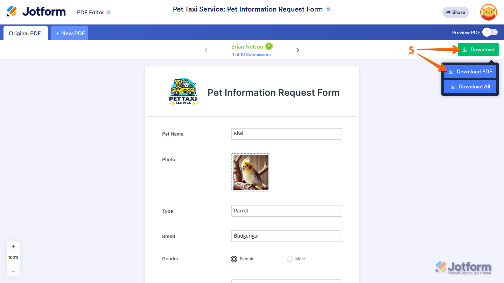Switch to the Original PDF tab
Image resolution: width=504 pixels, height=283 pixels.
pyautogui.click(x=25, y=34)
